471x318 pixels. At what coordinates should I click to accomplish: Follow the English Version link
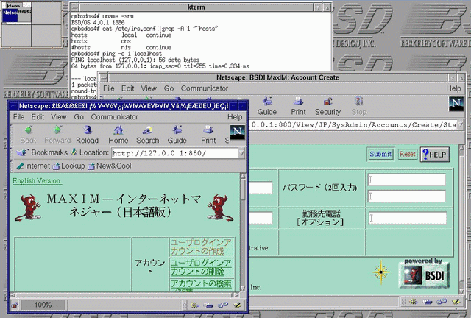click(x=37, y=180)
